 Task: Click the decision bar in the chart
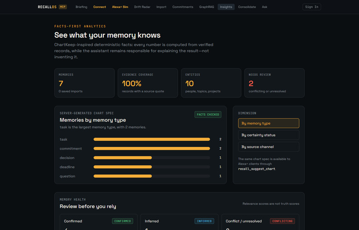(122, 158)
